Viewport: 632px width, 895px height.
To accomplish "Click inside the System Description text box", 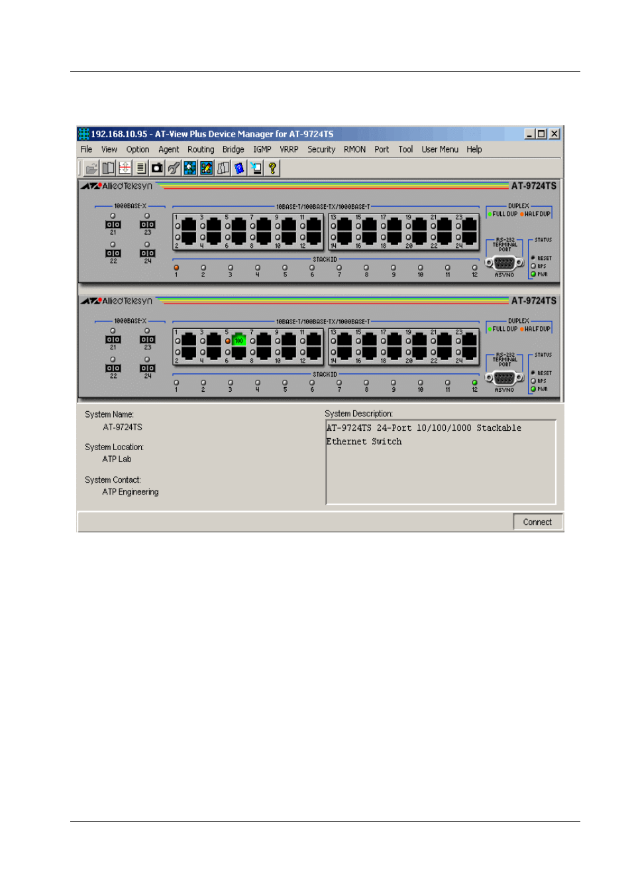I will click(441, 462).
